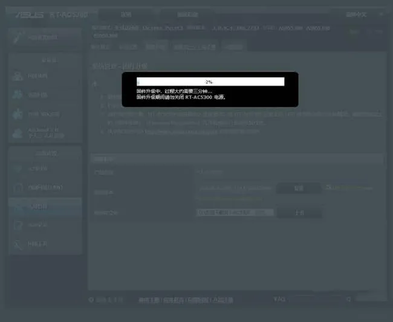The width and height of the screenshot is (393, 322).
Task: Select the Firmware Upgrade tab
Action: click(x=155, y=47)
